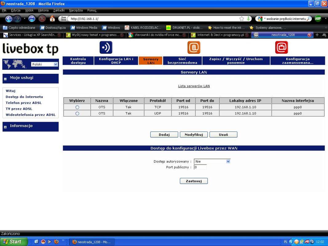Switch to sterowniki do nvidia nForce tab
Screen dimensions: 328x246
tap(157, 35)
